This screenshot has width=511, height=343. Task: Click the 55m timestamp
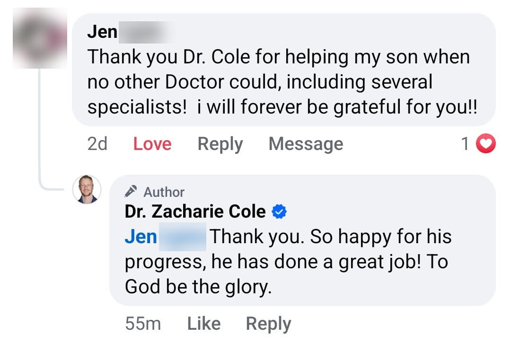click(x=143, y=324)
